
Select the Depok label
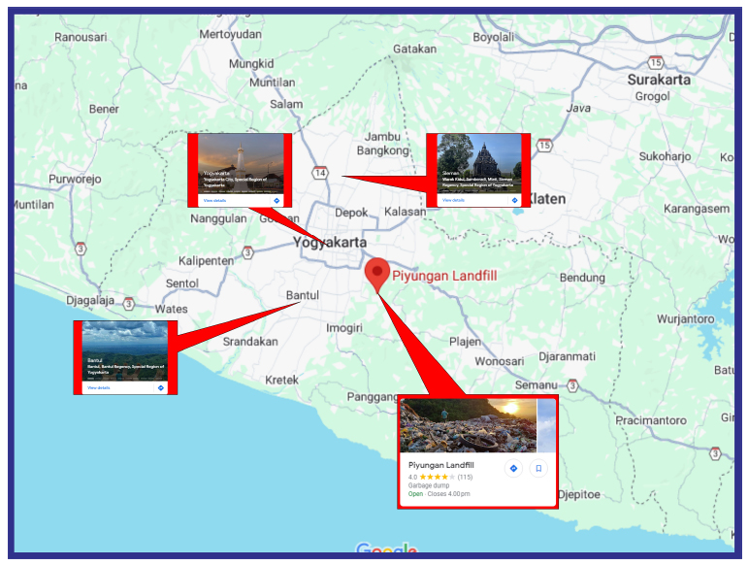[x=351, y=213]
